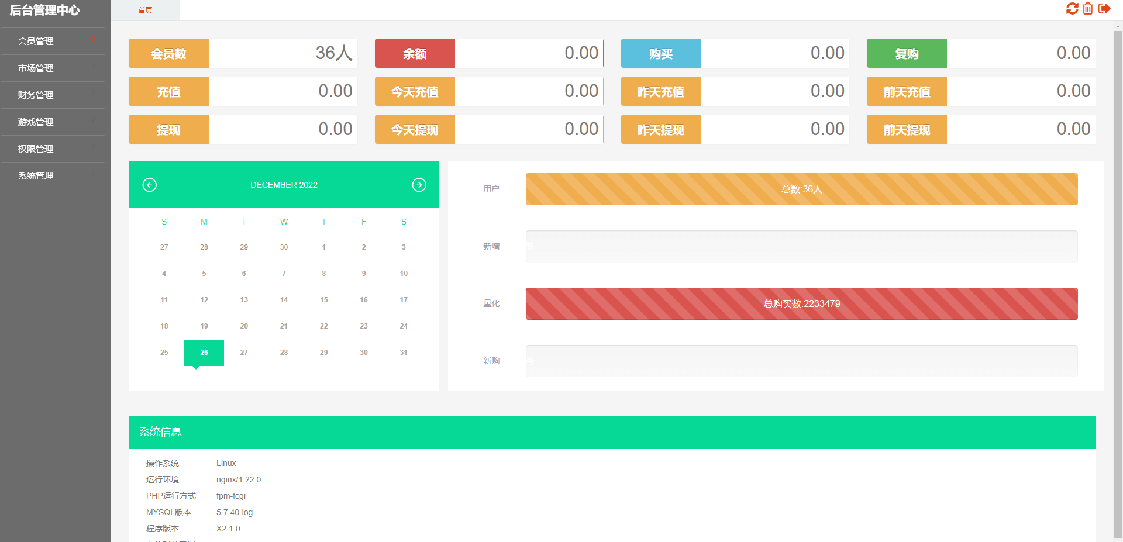This screenshot has height=542, width=1123.
Task: Click the trash can clear-cache icon
Action: pyautogui.click(x=1088, y=9)
